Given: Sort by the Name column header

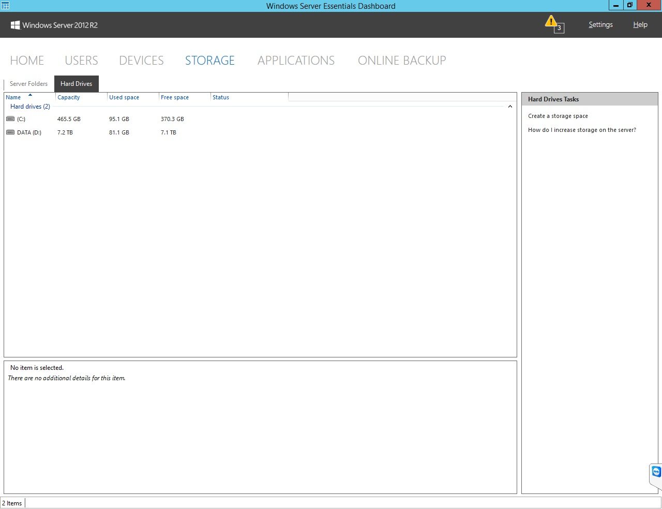Looking at the screenshot, I should [x=29, y=97].
